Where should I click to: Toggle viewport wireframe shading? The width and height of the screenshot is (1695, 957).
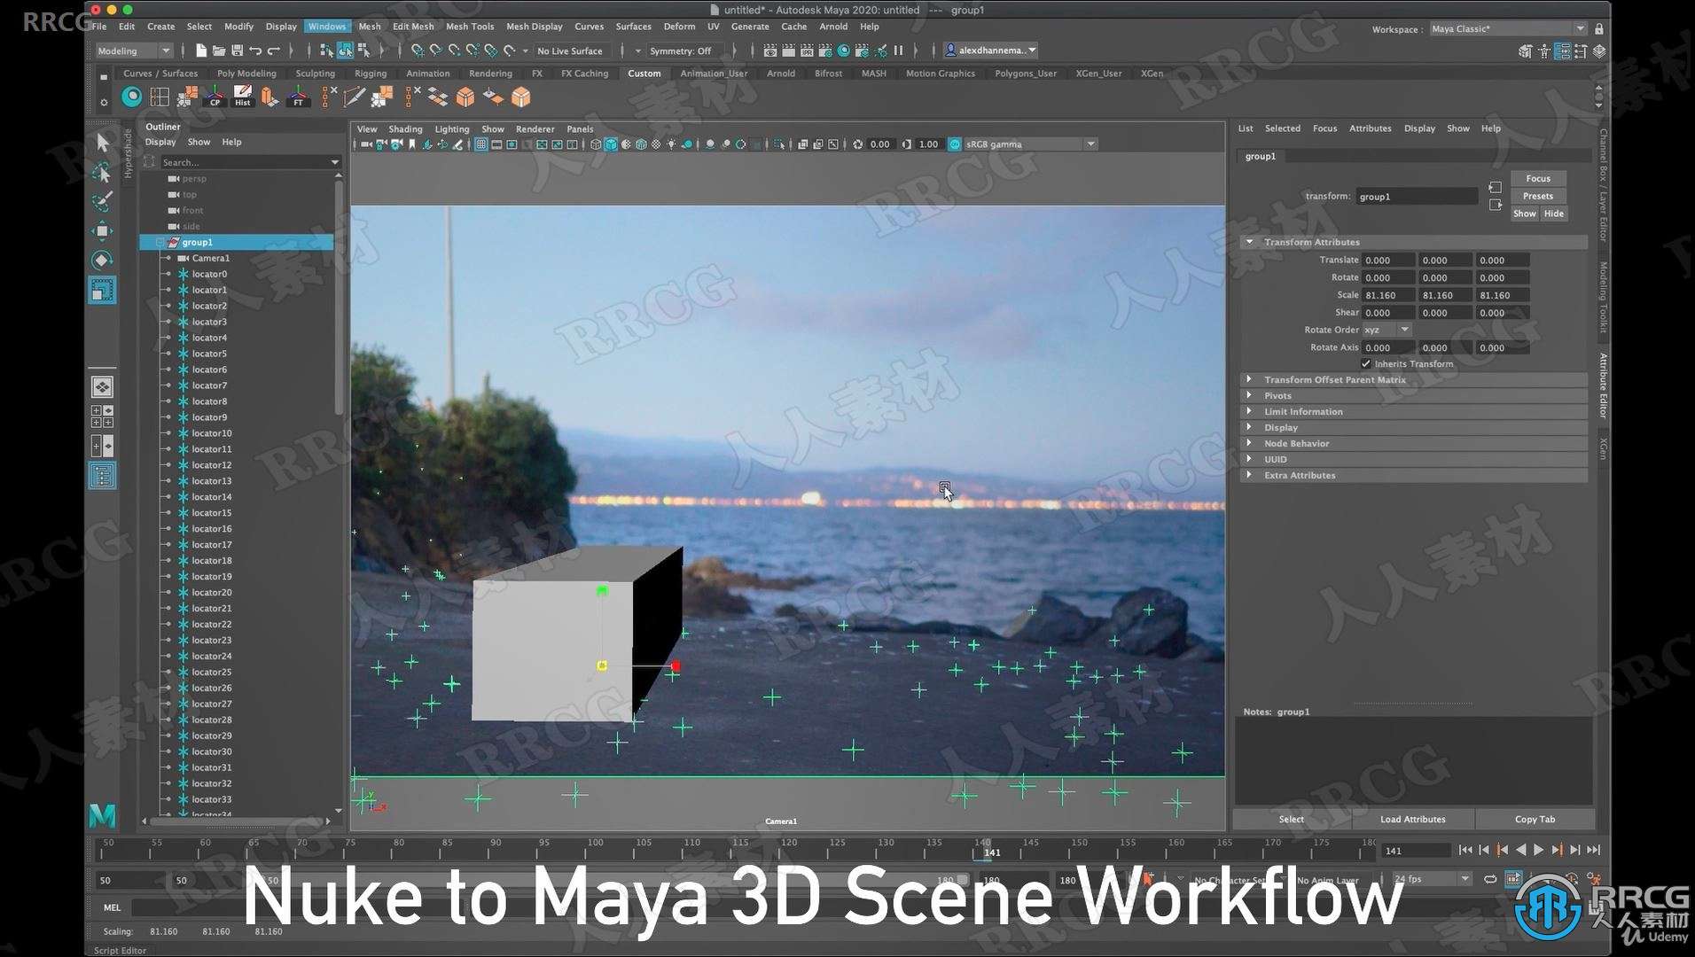point(596,144)
